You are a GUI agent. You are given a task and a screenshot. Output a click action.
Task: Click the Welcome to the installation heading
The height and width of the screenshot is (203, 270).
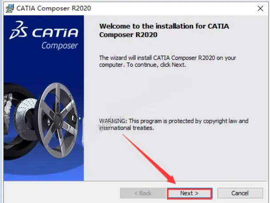[x=164, y=31]
